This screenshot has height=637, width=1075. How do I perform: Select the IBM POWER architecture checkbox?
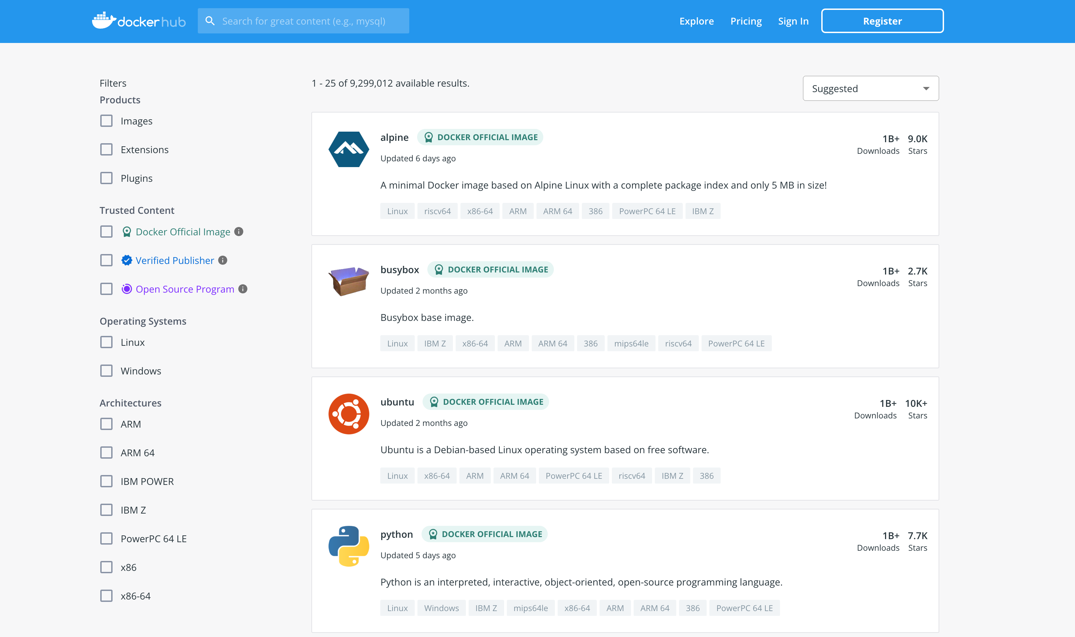(x=106, y=481)
